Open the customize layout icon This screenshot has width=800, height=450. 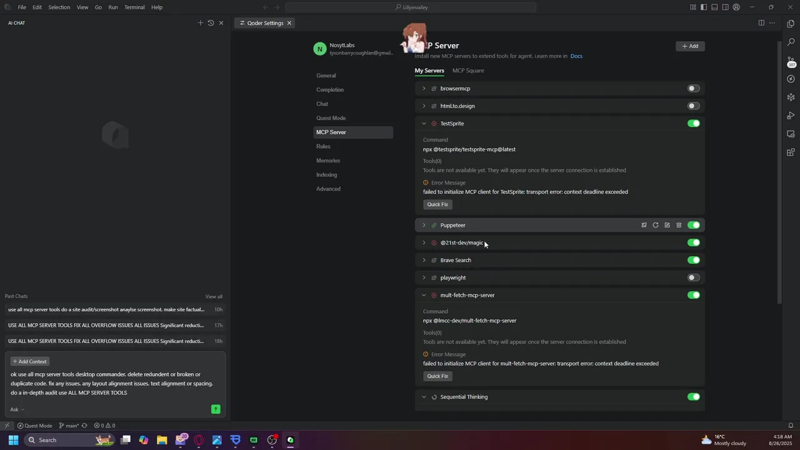693,7
